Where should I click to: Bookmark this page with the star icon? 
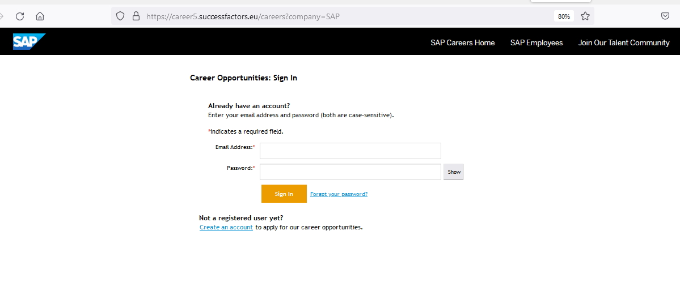point(585,16)
